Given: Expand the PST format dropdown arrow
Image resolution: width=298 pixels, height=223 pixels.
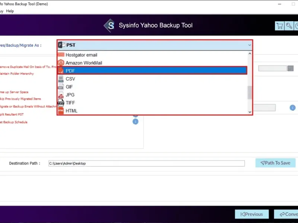Looking at the screenshot, I should point(249,45).
